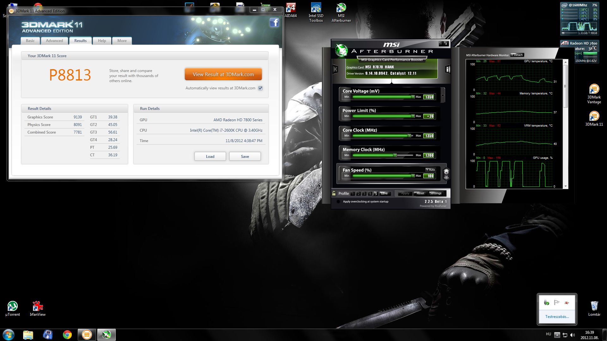Viewport: 607px width, 341px height.
Task: Open the MSI Afterburner desktop shortcut
Action: [341, 13]
